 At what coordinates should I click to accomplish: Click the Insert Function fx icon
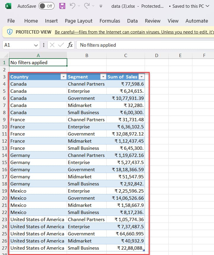70,45
